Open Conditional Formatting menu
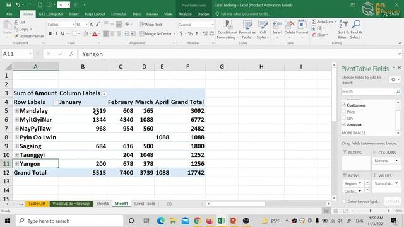Screen dimensions: 404x227 click(x=227, y=30)
